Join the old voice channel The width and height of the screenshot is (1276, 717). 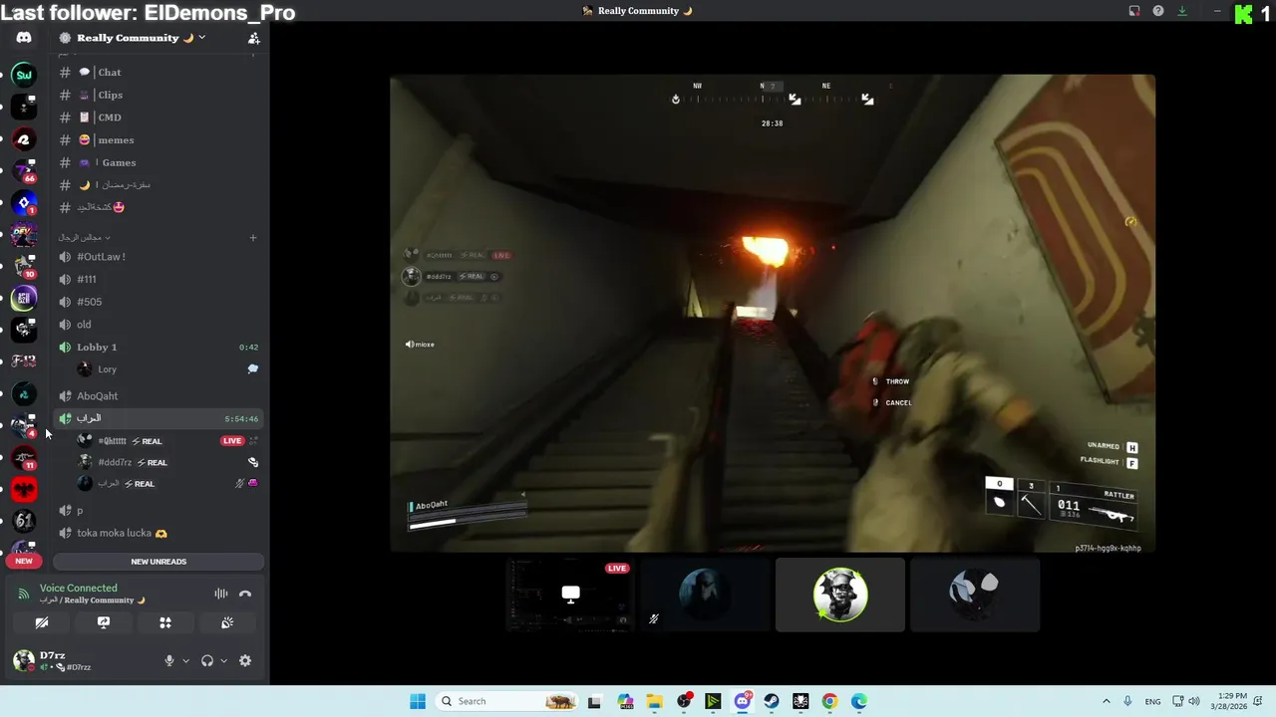(159, 324)
